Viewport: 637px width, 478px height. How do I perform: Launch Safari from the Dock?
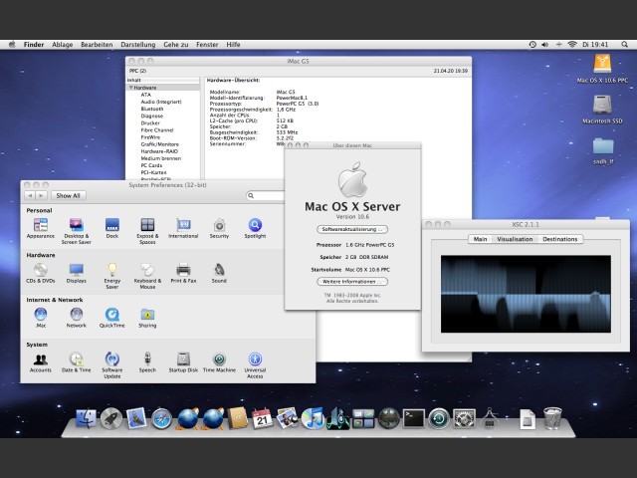click(161, 418)
